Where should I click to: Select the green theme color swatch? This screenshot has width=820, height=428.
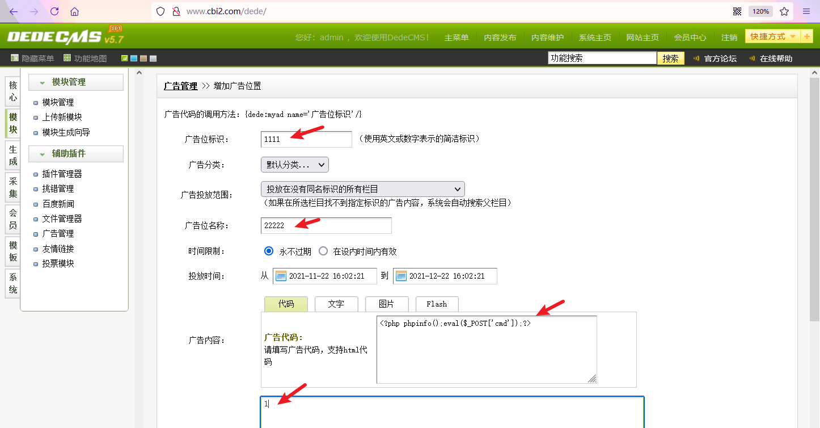[125, 58]
